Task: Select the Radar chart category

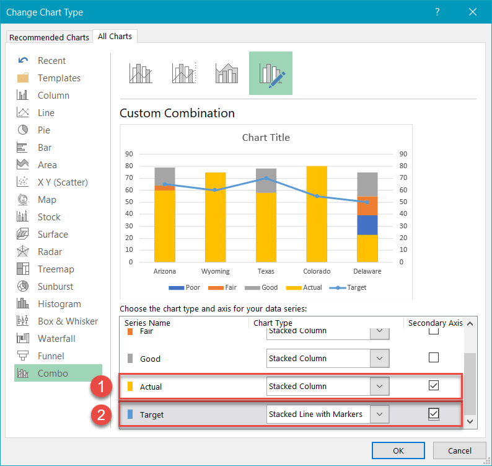Action: pyautogui.click(x=49, y=252)
